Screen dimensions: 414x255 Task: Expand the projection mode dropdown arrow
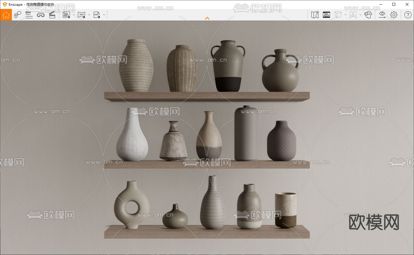(346, 15)
